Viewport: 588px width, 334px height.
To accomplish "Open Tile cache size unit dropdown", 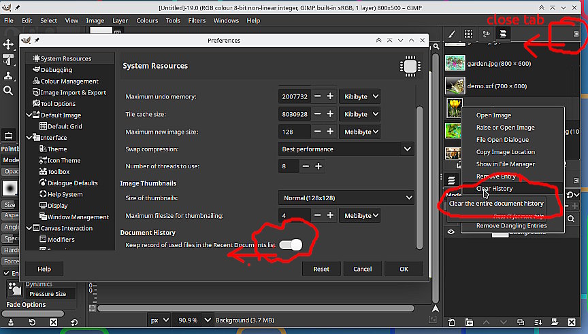I will [359, 114].
